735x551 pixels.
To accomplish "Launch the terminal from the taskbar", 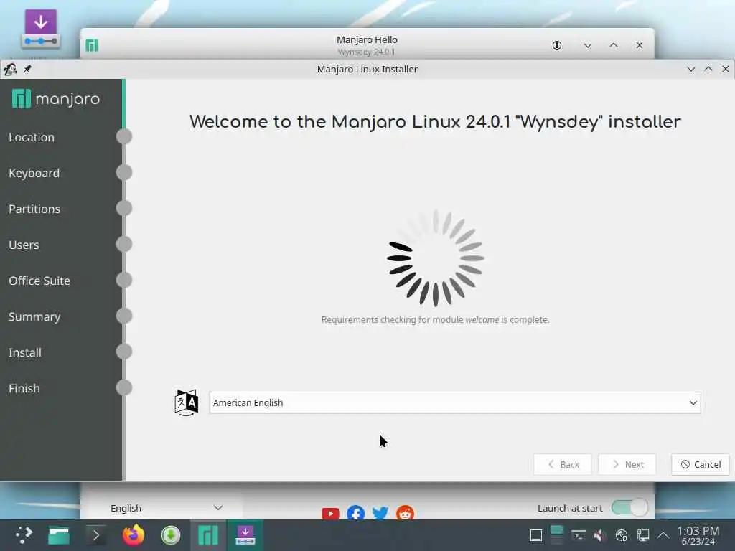I will coord(96,535).
